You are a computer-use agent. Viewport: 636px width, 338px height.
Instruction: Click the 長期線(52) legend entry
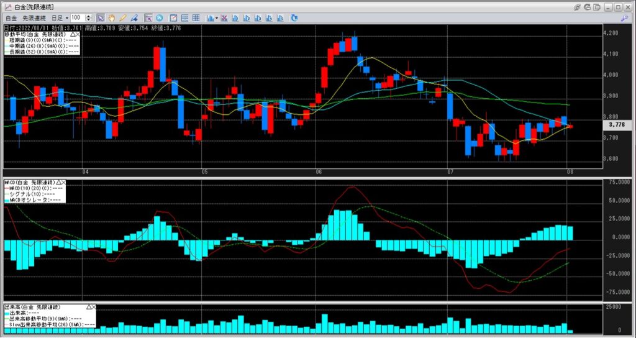(42, 52)
